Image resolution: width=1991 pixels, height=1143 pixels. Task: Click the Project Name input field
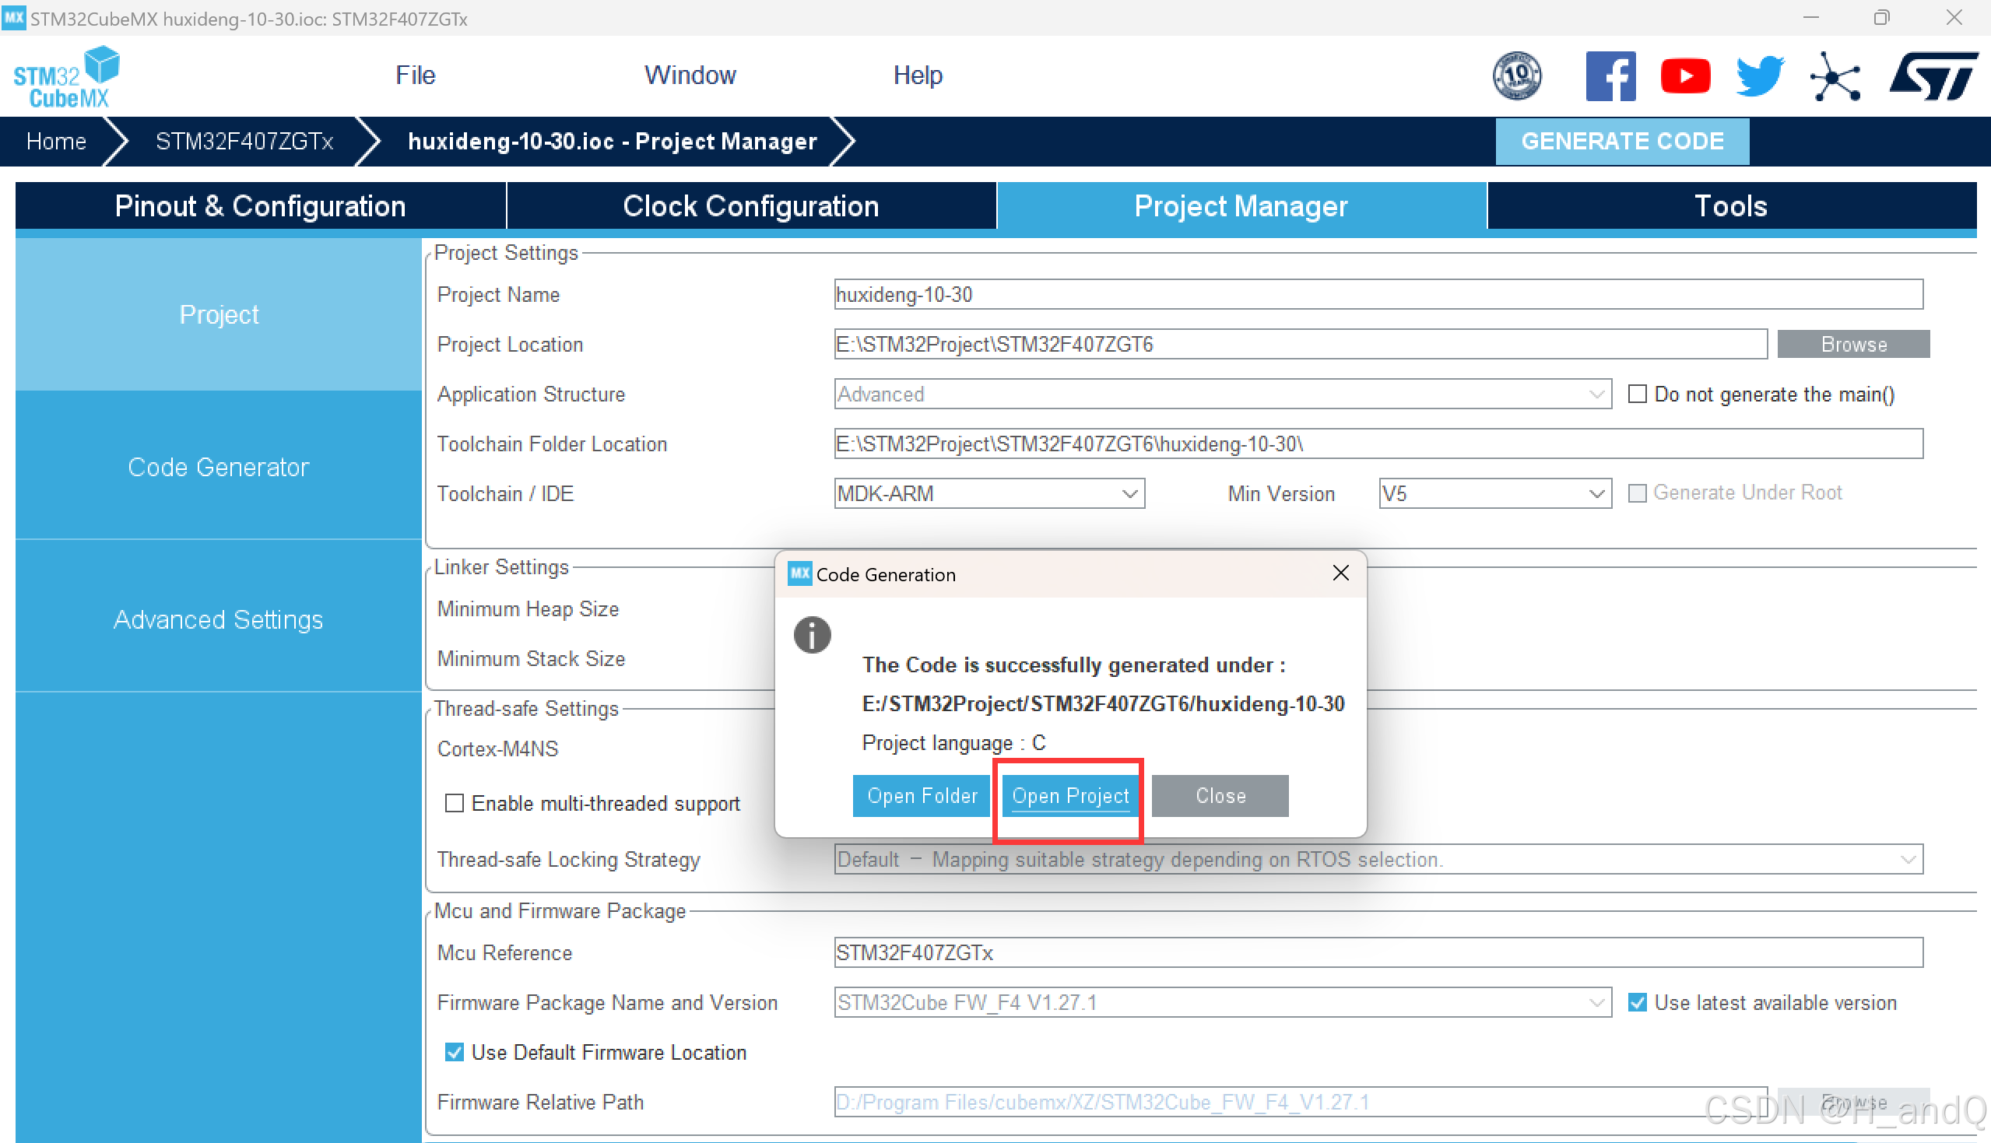click(1378, 294)
